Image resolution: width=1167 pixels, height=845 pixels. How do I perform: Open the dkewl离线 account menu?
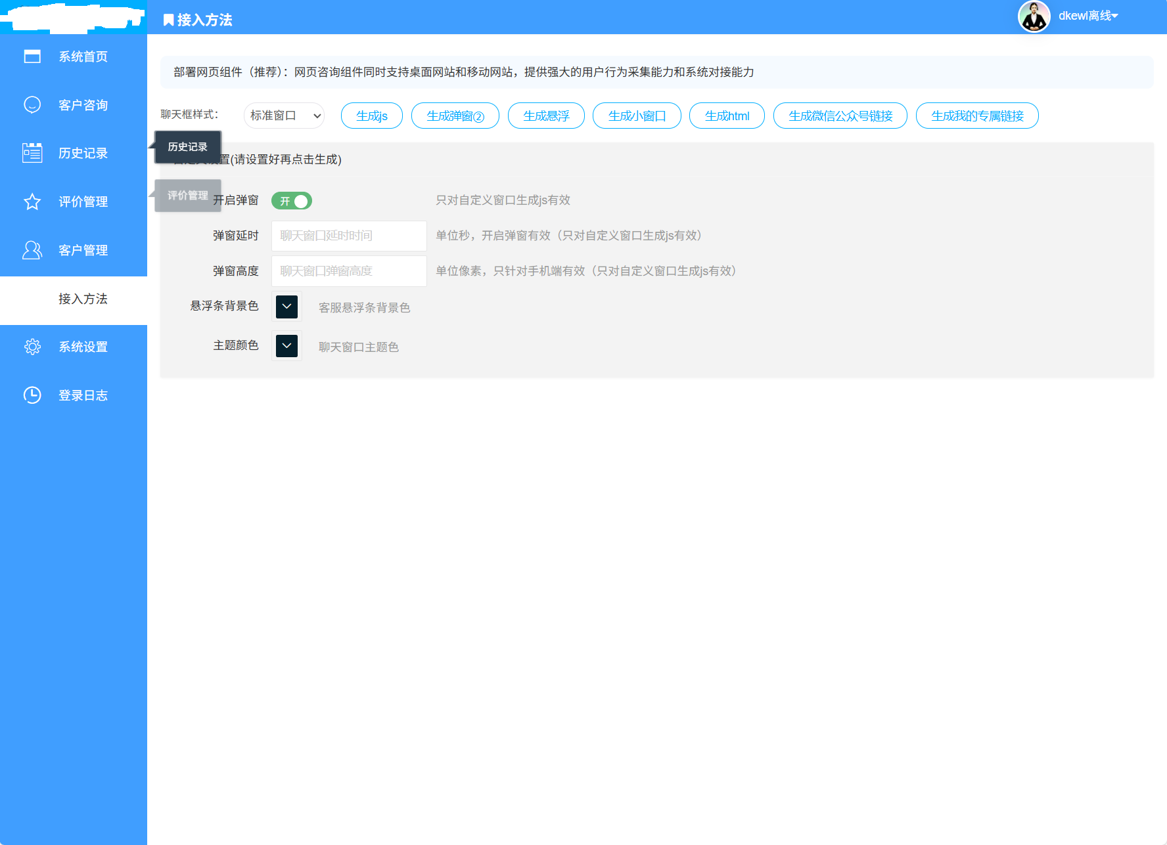(x=1087, y=16)
